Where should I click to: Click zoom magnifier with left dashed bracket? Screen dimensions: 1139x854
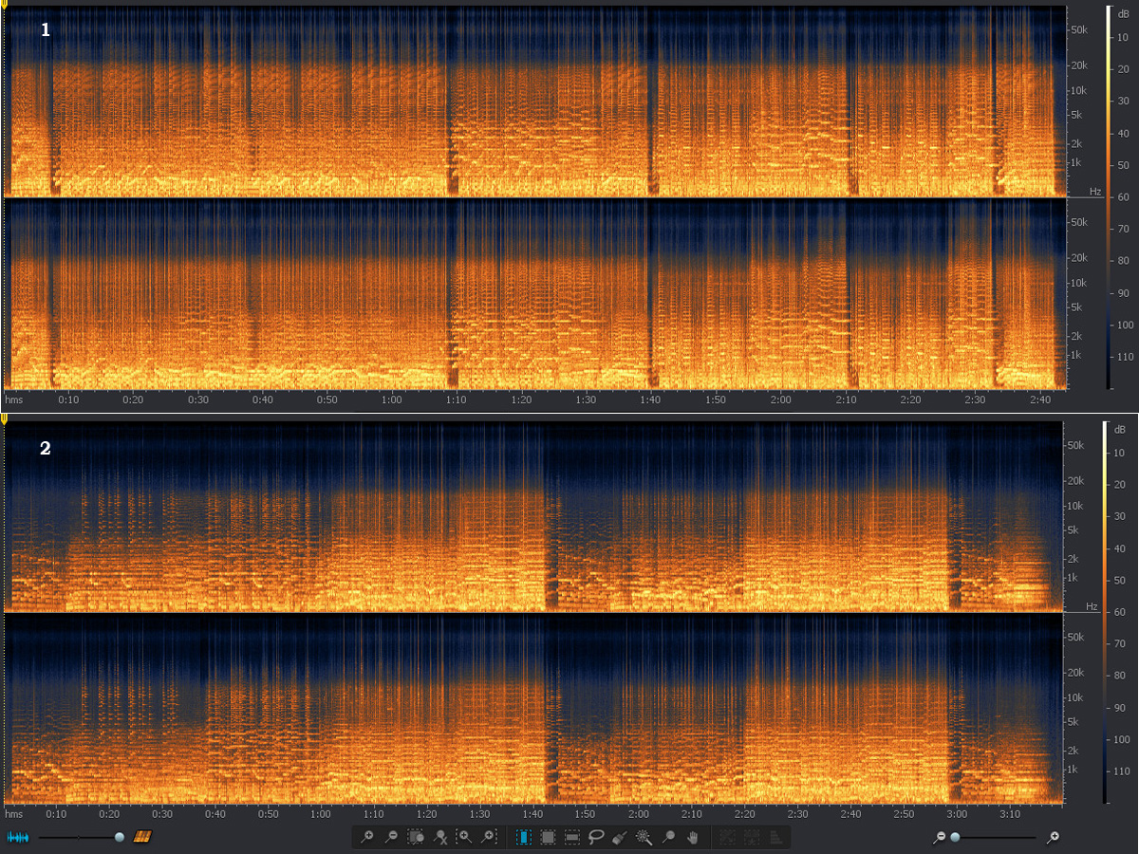(464, 837)
